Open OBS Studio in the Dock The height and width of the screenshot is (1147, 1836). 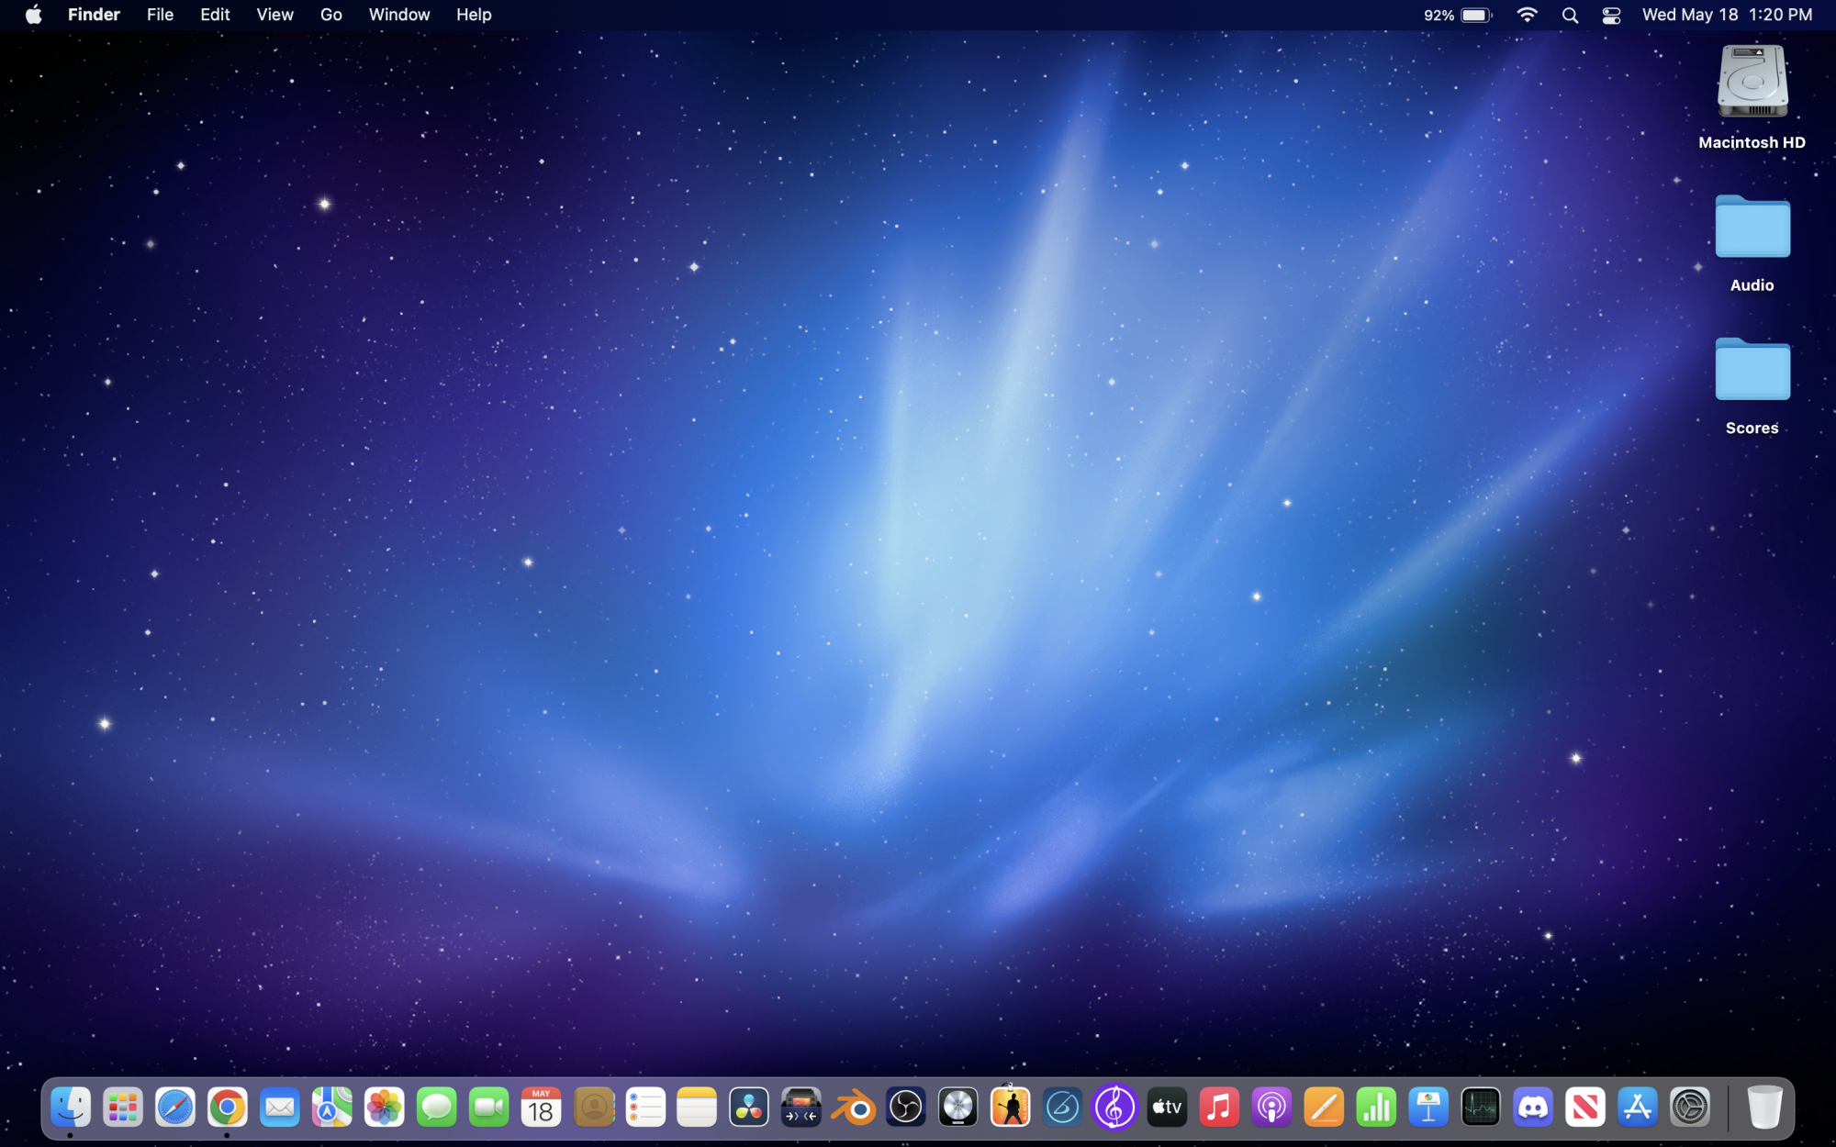point(906,1108)
